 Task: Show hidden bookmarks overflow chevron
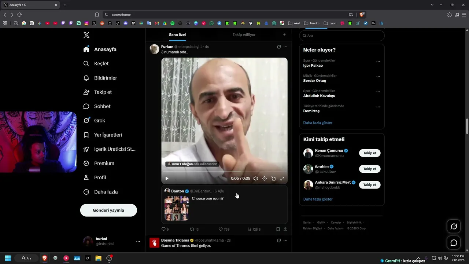coord(373,23)
